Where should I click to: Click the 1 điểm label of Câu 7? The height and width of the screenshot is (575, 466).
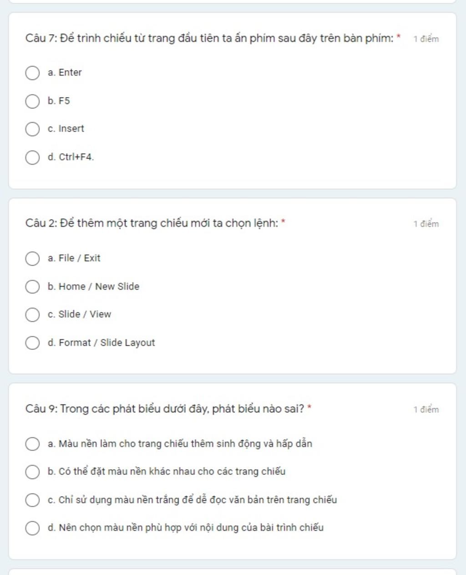click(x=426, y=39)
